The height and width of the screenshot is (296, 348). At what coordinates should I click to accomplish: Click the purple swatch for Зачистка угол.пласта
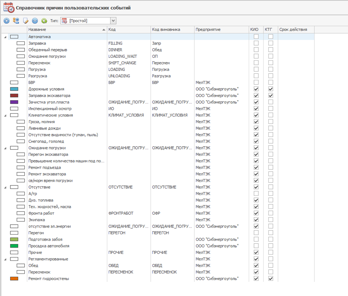[x=14, y=102]
